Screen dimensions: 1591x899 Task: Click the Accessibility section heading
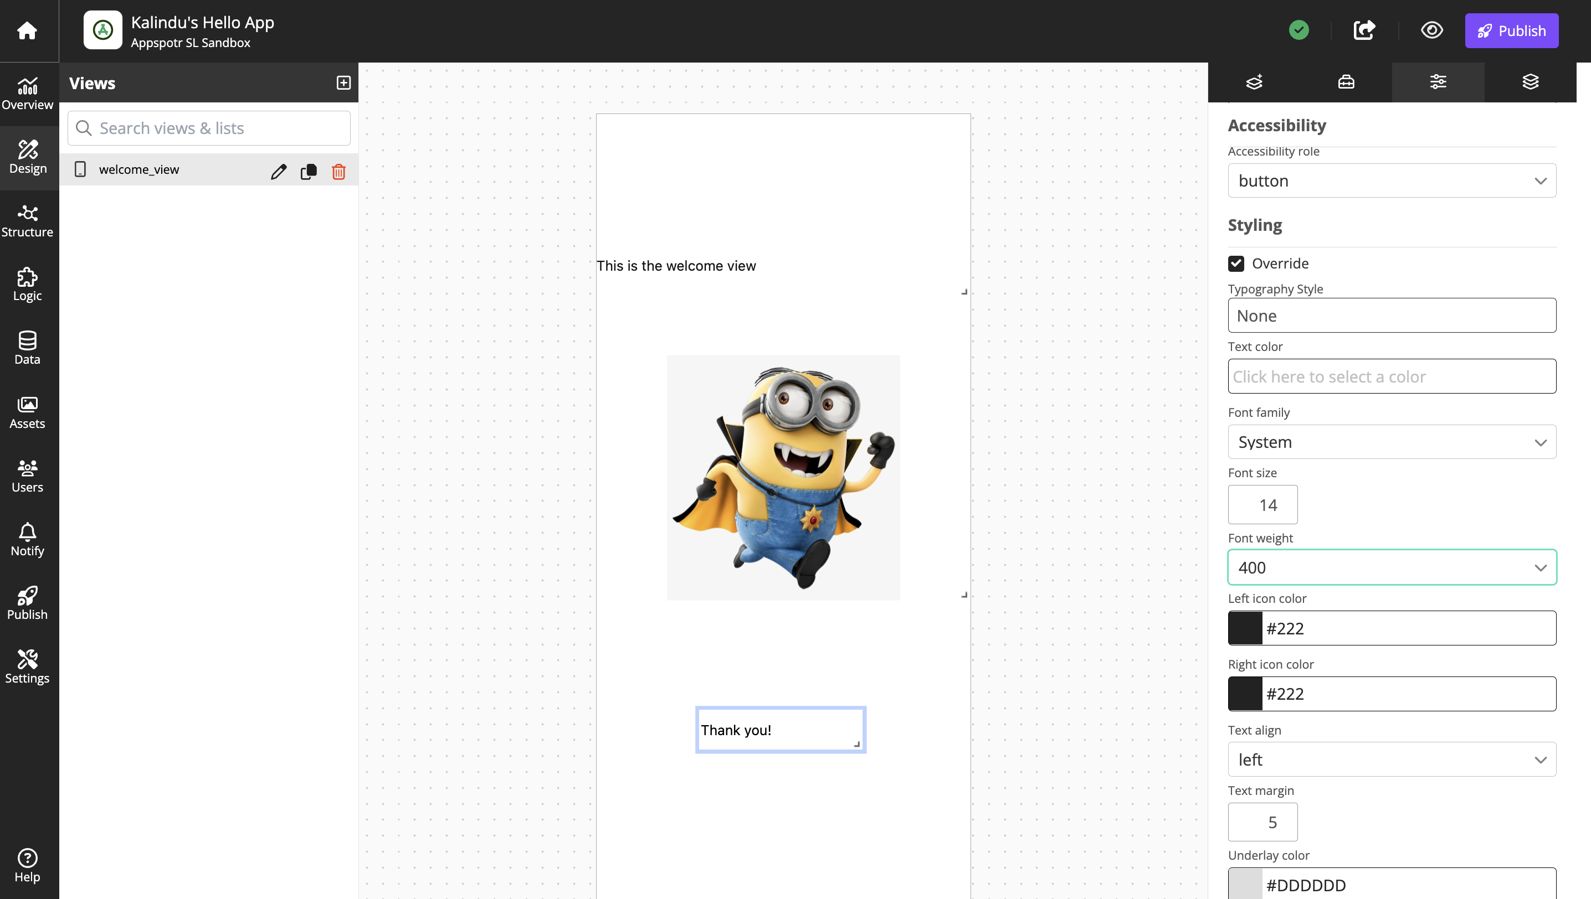1276,125
